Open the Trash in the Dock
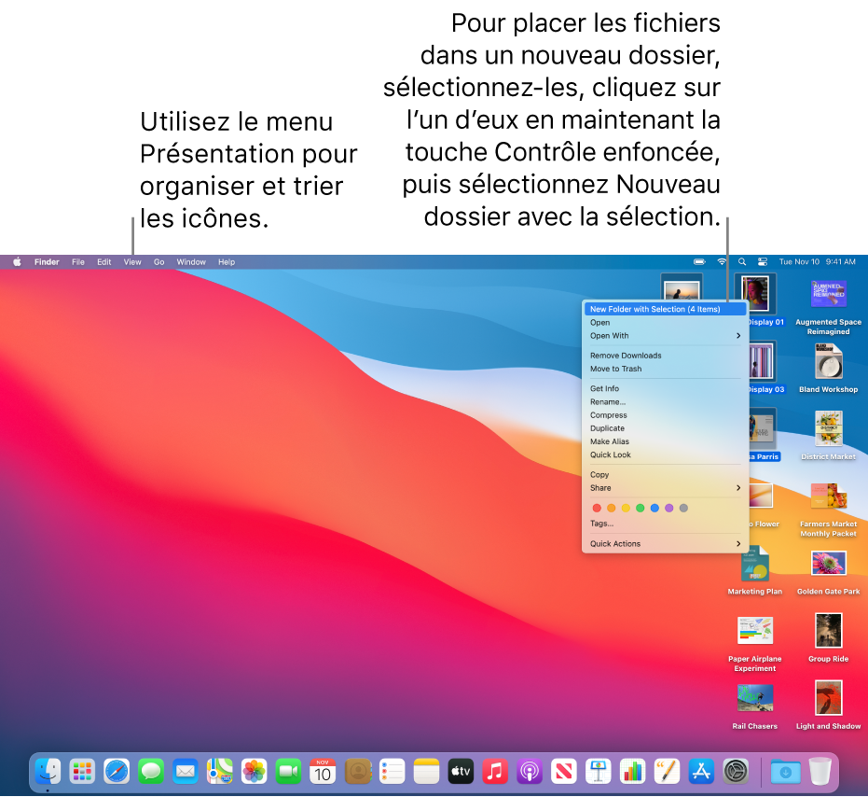Screen dimensions: 868x797 [x=820, y=771]
